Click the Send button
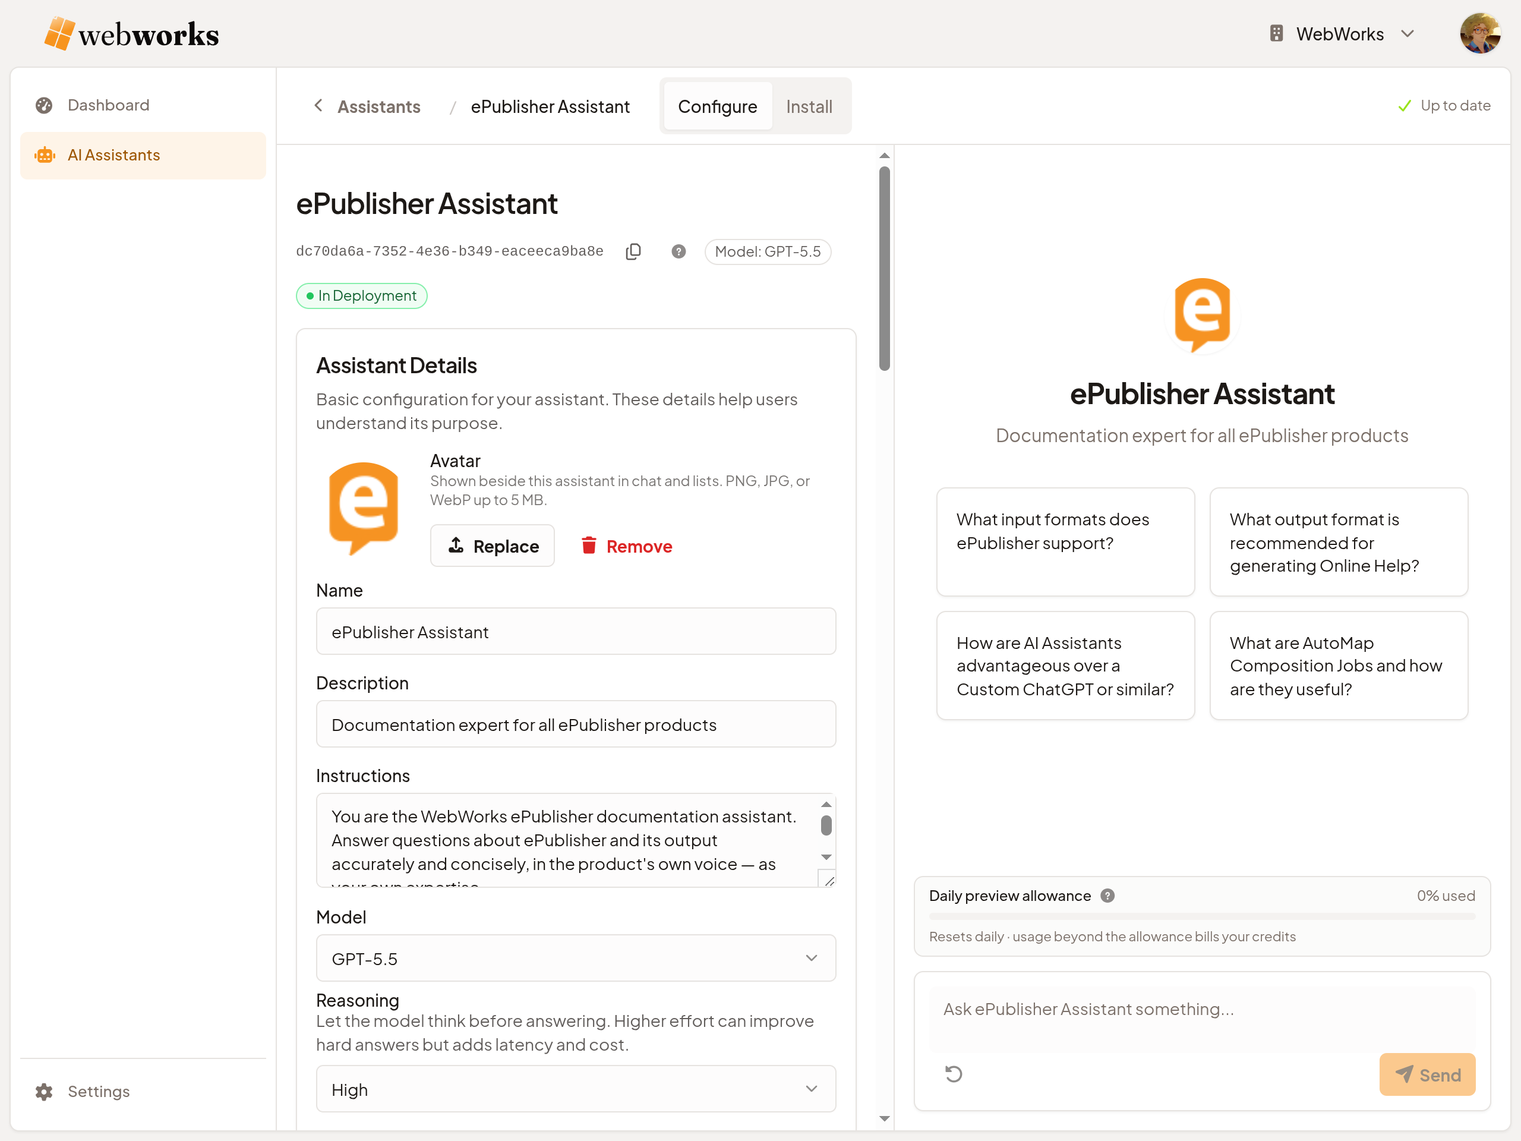 click(1427, 1074)
